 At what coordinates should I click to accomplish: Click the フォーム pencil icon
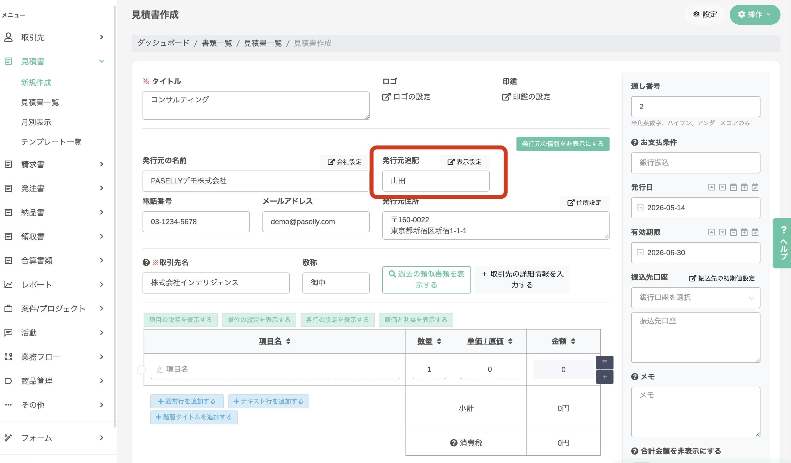click(8, 438)
